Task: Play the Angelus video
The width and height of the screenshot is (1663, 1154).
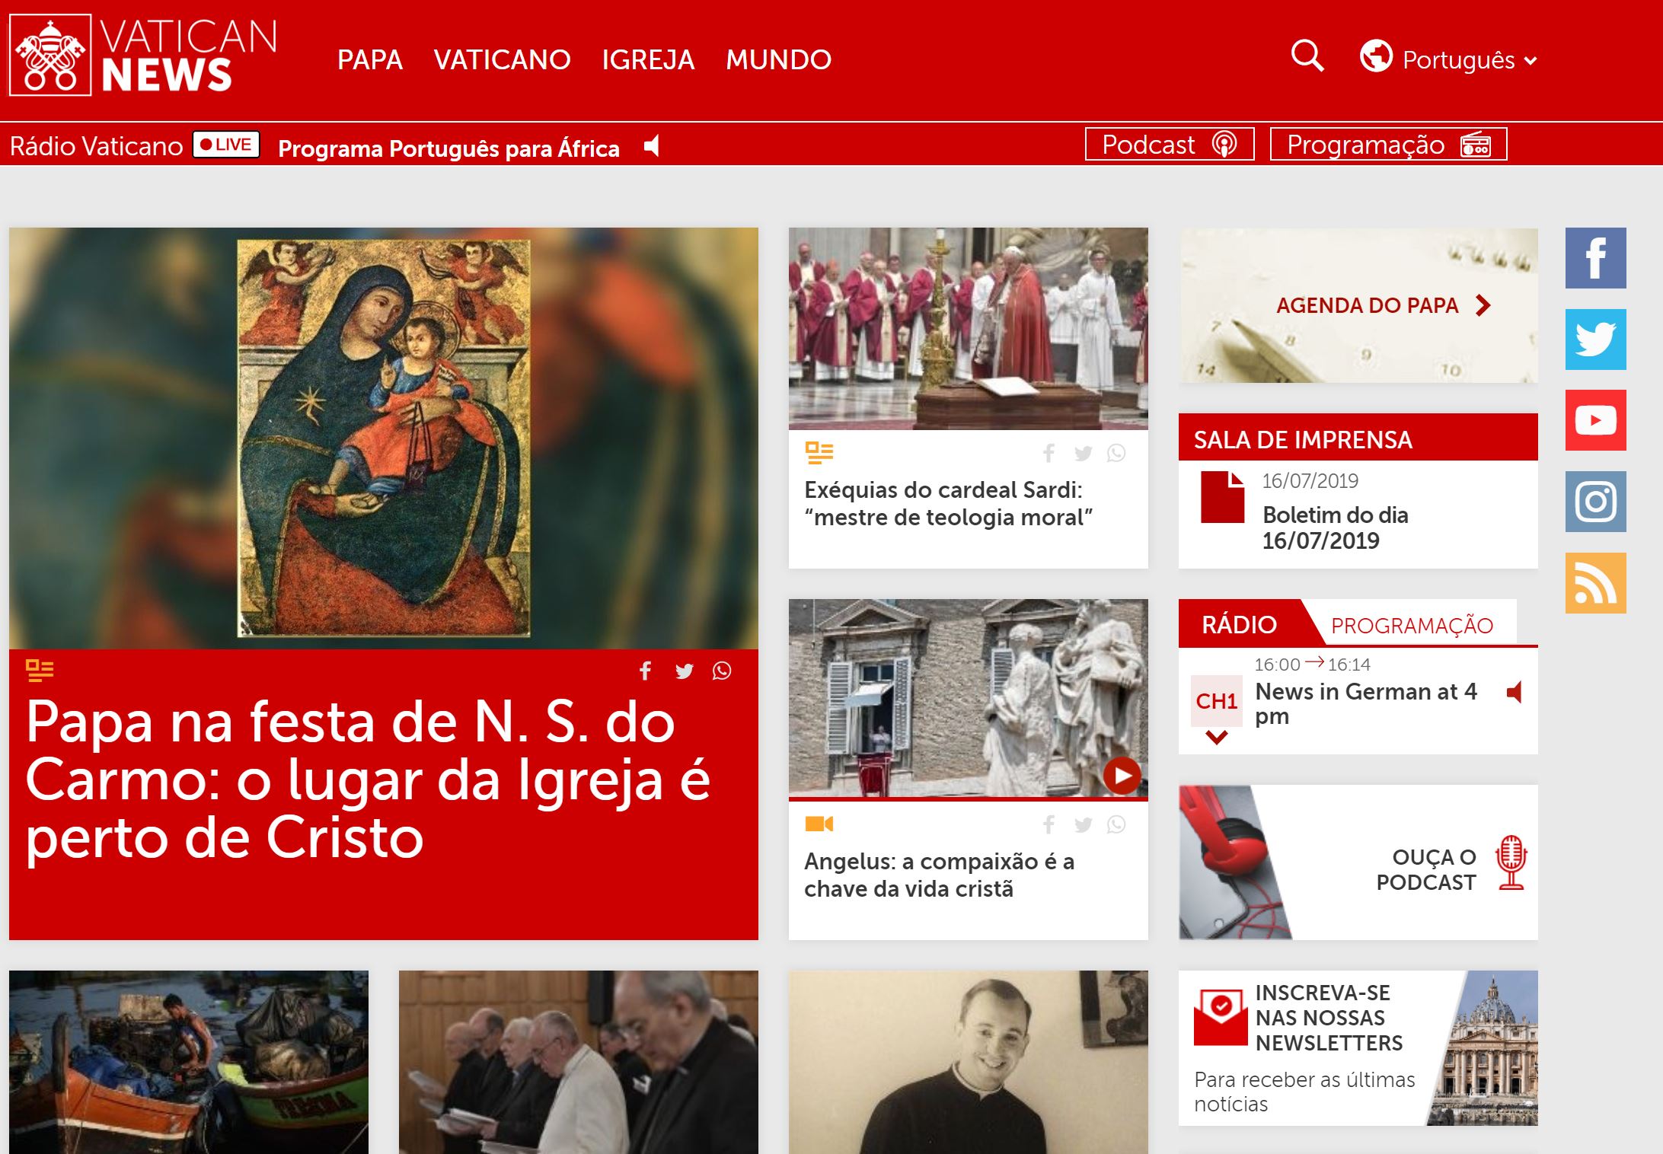Action: (1122, 776)
